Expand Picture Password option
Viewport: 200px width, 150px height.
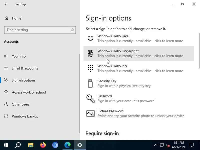click(x=139, y=113)
